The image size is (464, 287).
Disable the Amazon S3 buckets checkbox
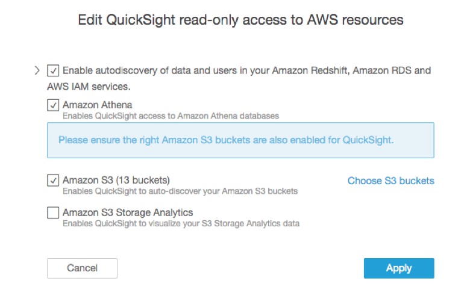[x=53, y=180]
